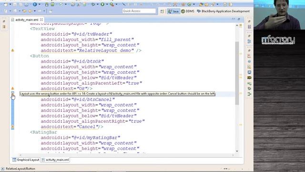Click the layout_alignParentLeft="true" line
The height and width of the screenshot is (172, 305).
coord(91,83)
